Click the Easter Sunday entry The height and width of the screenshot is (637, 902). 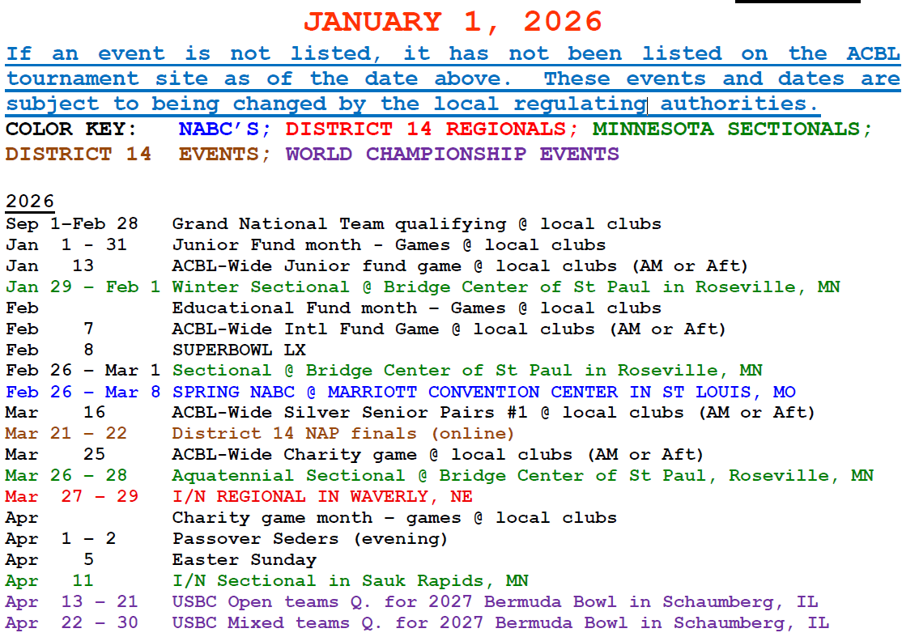pos(245,560)
